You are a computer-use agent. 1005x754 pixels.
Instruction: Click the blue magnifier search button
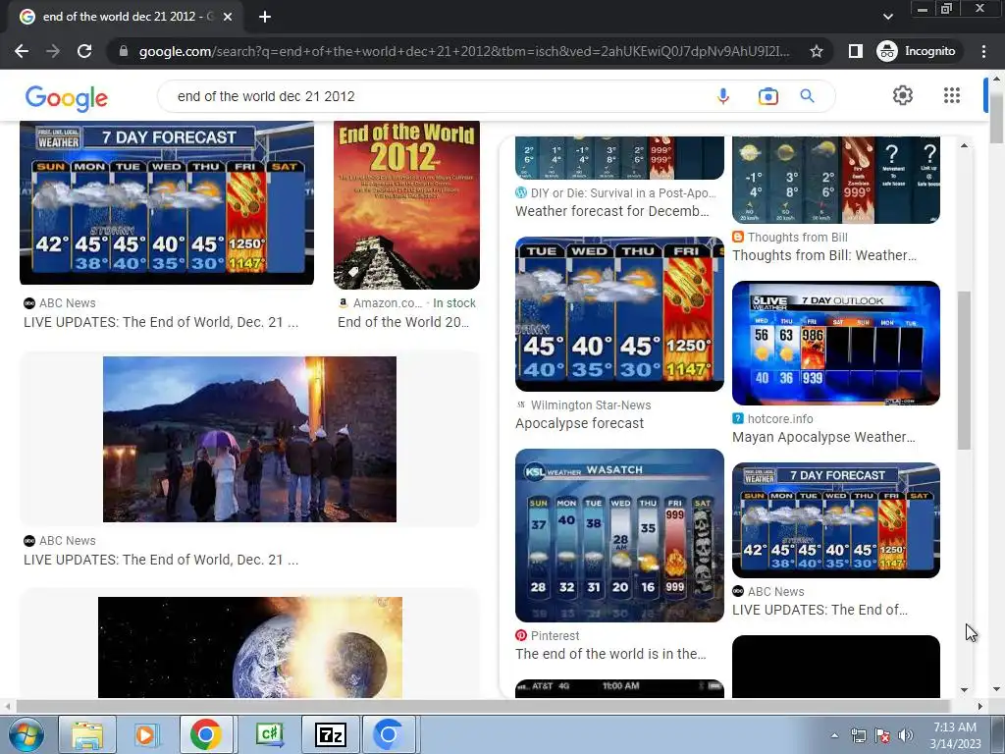[x=807, y=96]
